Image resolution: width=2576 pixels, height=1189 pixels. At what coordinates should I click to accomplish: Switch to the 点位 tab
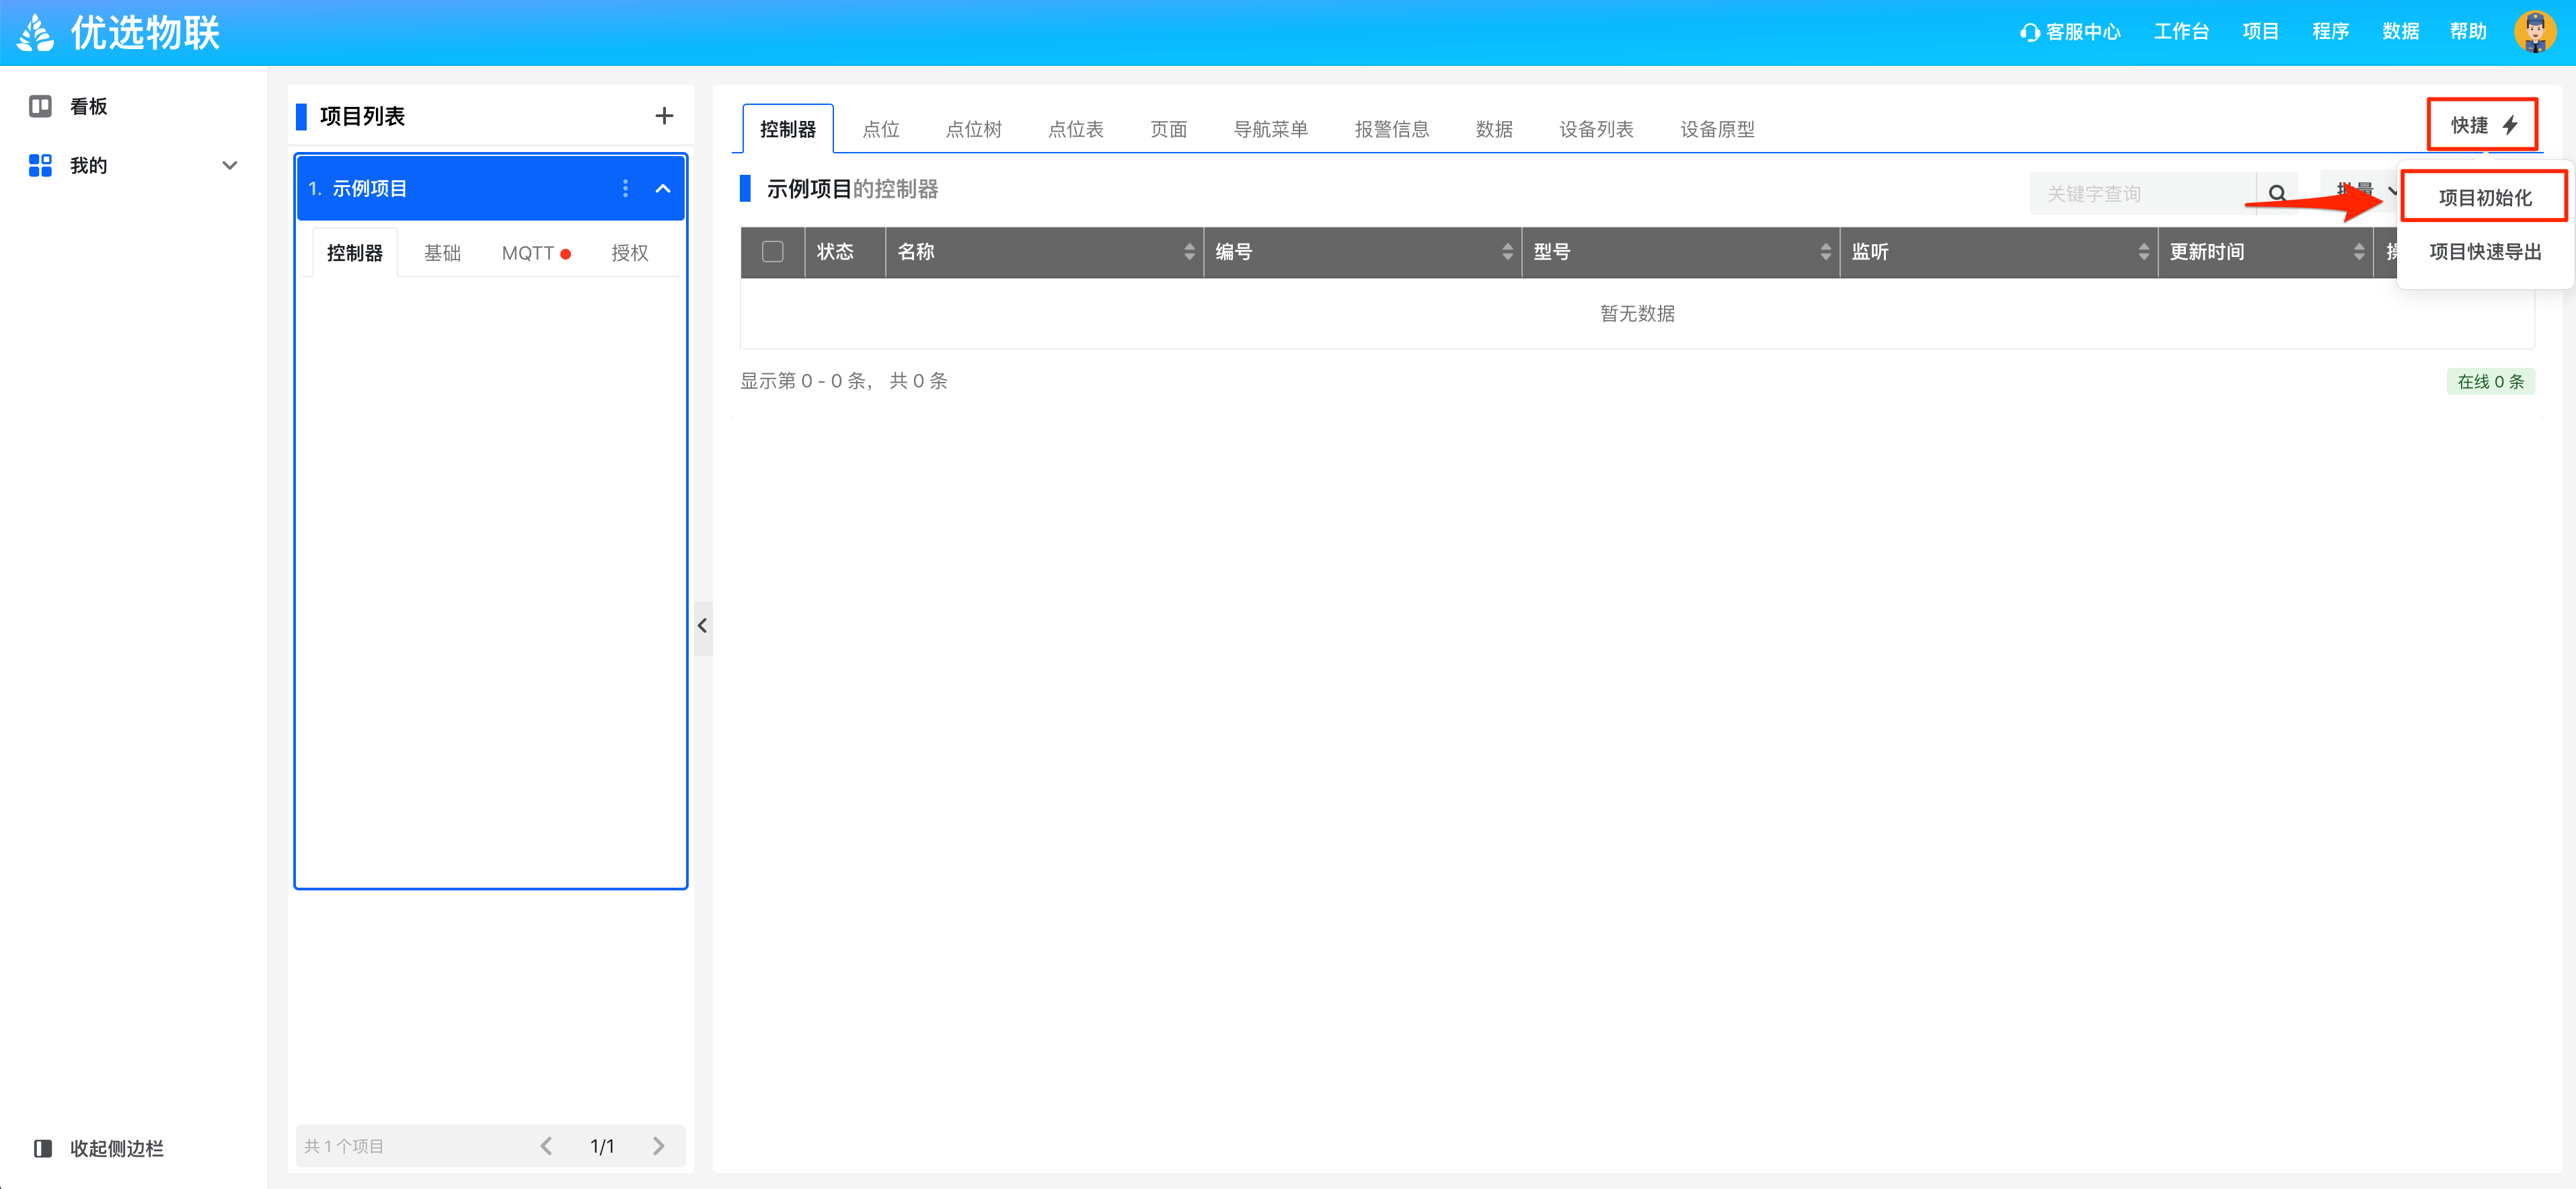pos(881,129)
